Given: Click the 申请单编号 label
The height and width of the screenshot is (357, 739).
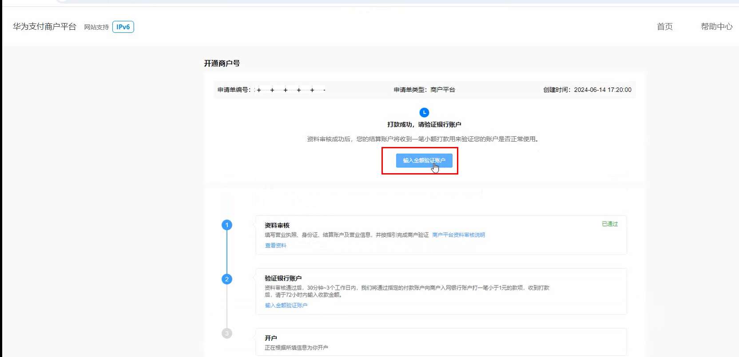Looking at the screenshot, I should (234, 90).
